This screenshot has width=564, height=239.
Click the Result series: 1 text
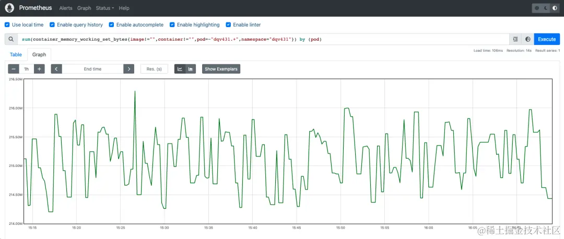tap(548, 51)
